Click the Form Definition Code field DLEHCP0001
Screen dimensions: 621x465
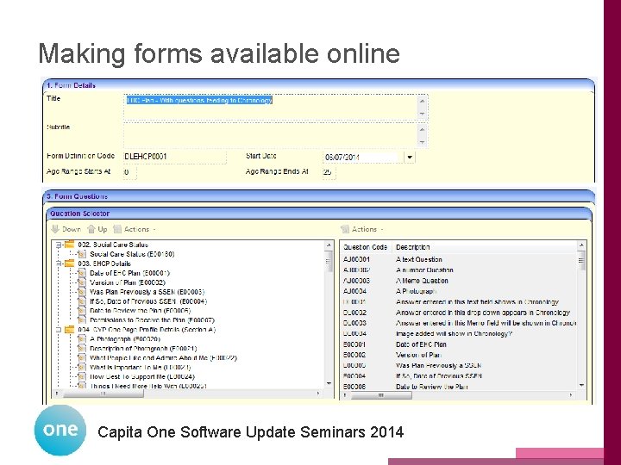[174, 157]
